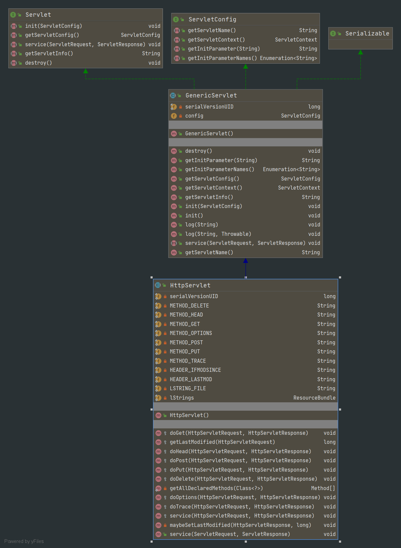The width and height of the screenshot is (401, 548).
Task: Select doDelete method row
Action: pos(246,479)
